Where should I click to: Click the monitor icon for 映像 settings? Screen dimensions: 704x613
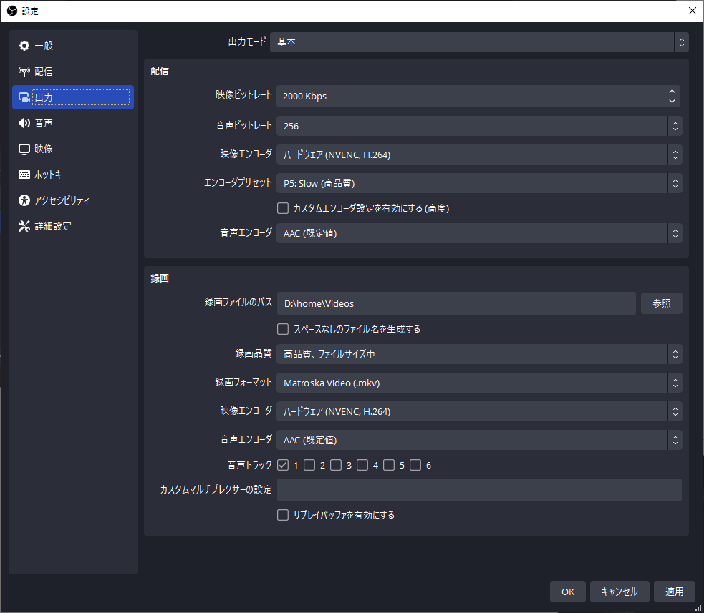click(x=24, y=149)
